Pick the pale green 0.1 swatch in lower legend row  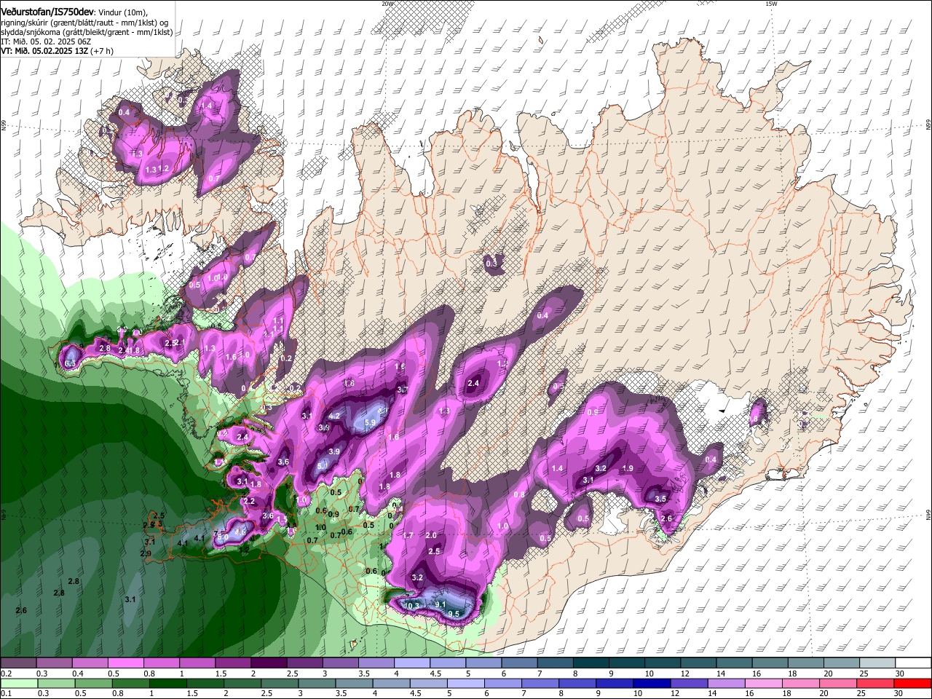pyautogui.click(x=18, y=684)
